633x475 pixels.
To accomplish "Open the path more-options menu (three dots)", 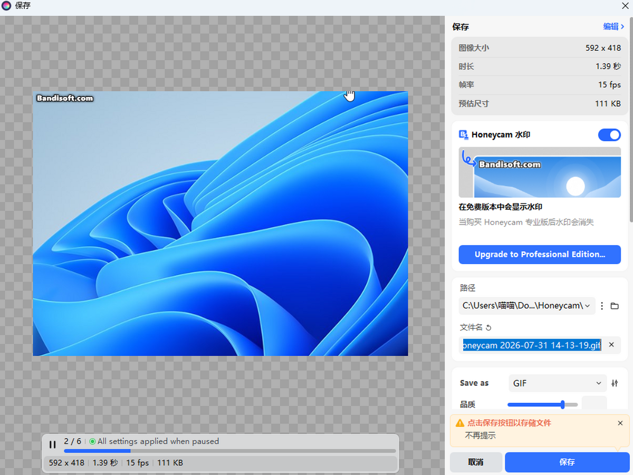I will (x=602, y=306).
